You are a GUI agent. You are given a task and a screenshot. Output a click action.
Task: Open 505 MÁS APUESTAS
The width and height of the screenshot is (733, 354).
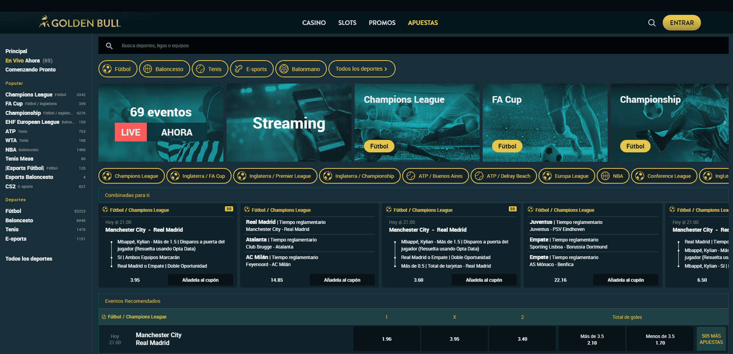[711, 339]
